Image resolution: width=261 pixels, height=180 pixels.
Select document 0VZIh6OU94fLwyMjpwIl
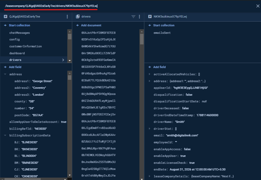98,101
